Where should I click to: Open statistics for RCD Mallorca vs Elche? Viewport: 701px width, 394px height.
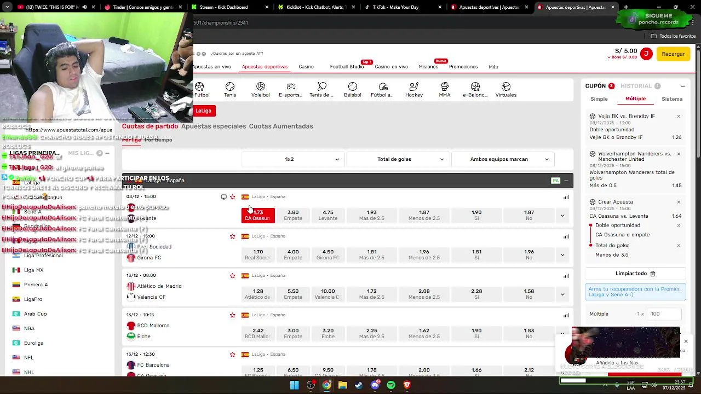[x=566, y=315]
